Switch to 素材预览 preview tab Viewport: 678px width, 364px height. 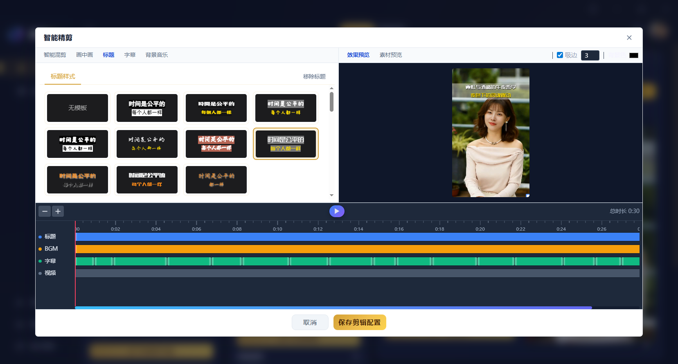(390, 55)
